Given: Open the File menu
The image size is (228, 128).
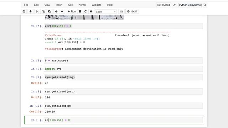Looking at the screenshot, I should [x=26, y=5].
